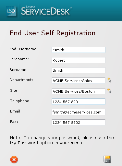Viewport: 122px width, 166px height.
Task: Select the Forename field showing Robert
Action: pos(79,60)
